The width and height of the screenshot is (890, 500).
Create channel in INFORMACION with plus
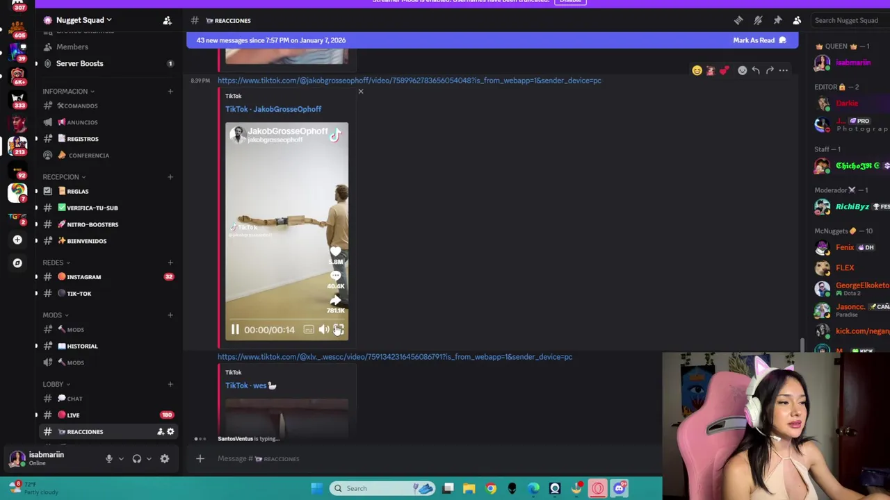(x=170, y=91)
